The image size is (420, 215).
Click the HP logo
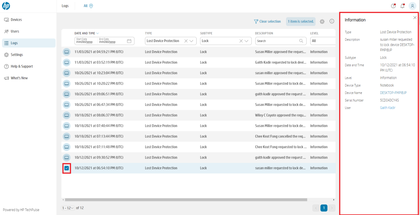(x=6, y=6)
